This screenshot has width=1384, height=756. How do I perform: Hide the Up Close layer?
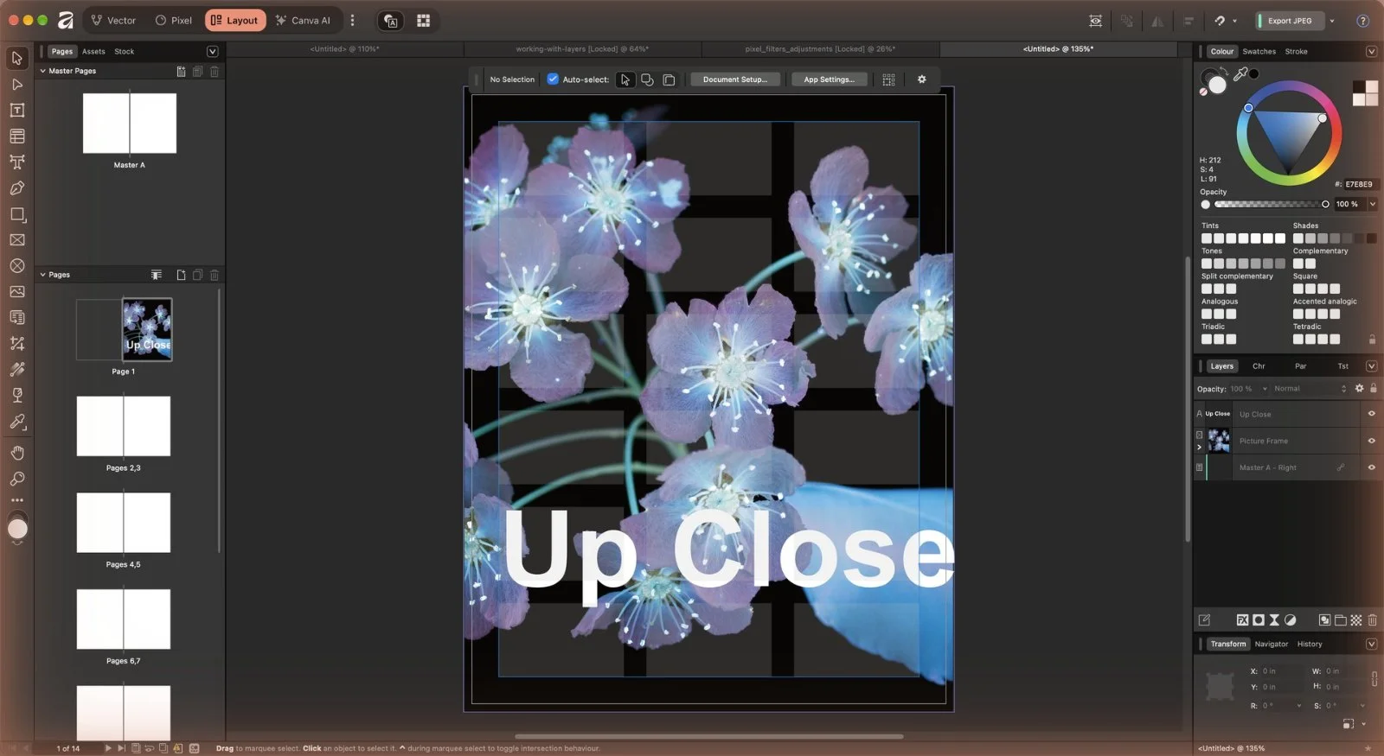1371,414
